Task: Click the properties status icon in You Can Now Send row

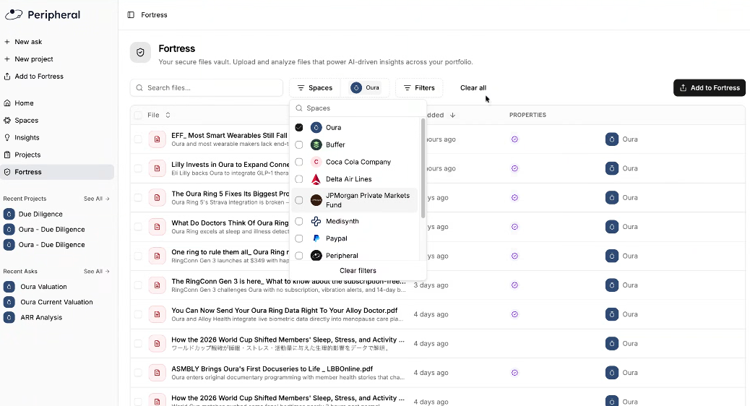Action: click(x=514, y=314)
